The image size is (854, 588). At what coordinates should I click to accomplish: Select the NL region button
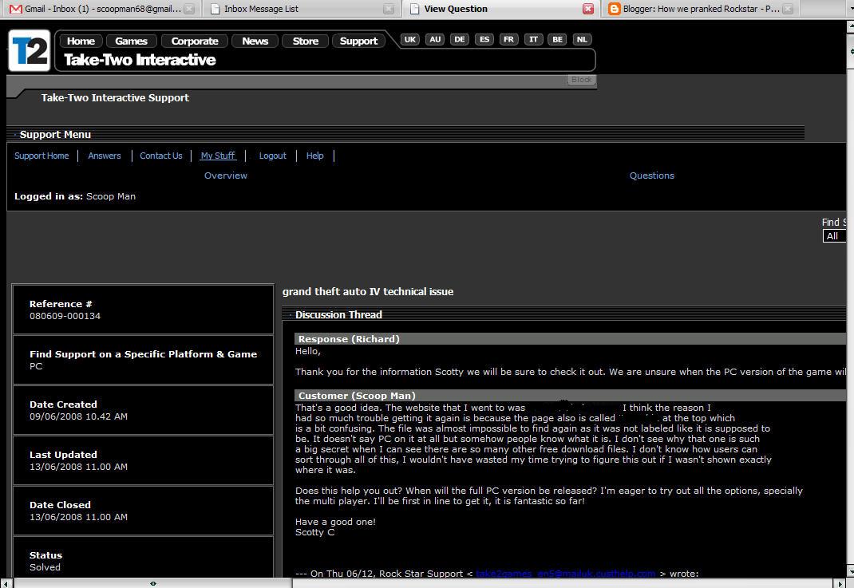point(582,39)
